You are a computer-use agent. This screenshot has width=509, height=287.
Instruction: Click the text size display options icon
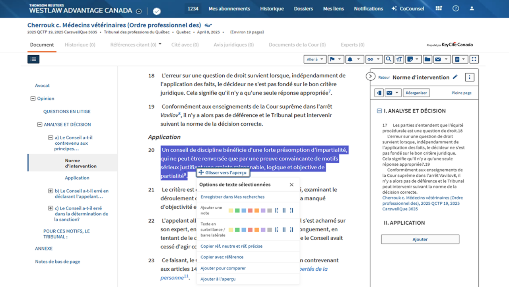click(399, 59)
